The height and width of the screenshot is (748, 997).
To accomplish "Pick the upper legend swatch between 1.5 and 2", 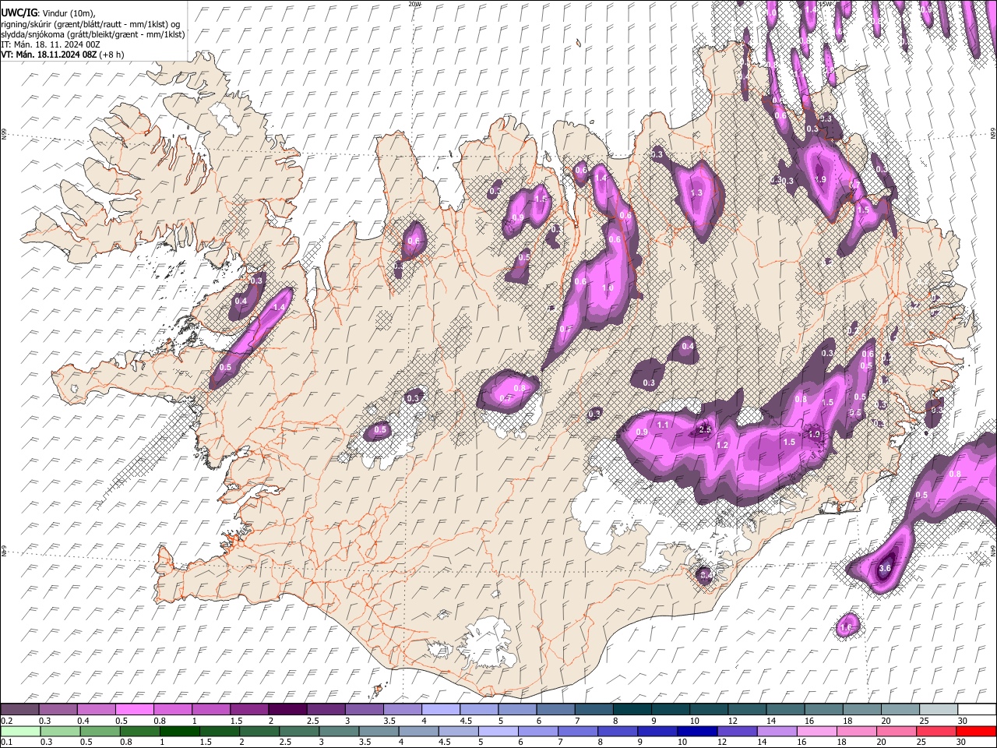I will tap(249, 710).
